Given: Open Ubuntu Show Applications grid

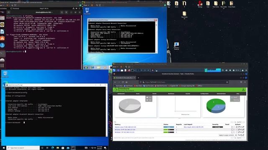Looking at the screenshot, I should click(x=2, y=66).
